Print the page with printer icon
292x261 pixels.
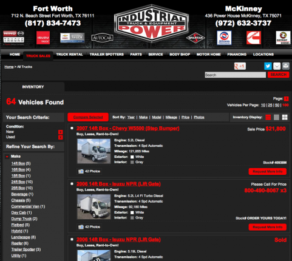pyautogui.click(x=285, y=66)
